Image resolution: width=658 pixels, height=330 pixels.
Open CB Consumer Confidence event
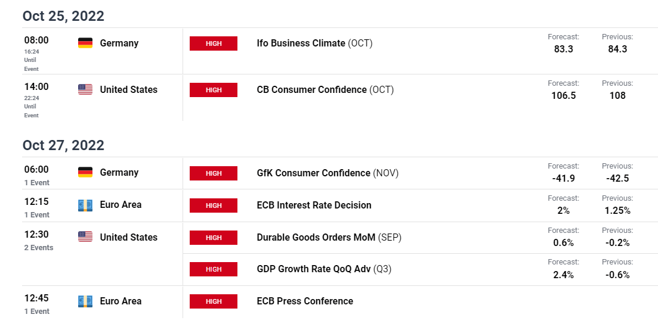point(325,89)
